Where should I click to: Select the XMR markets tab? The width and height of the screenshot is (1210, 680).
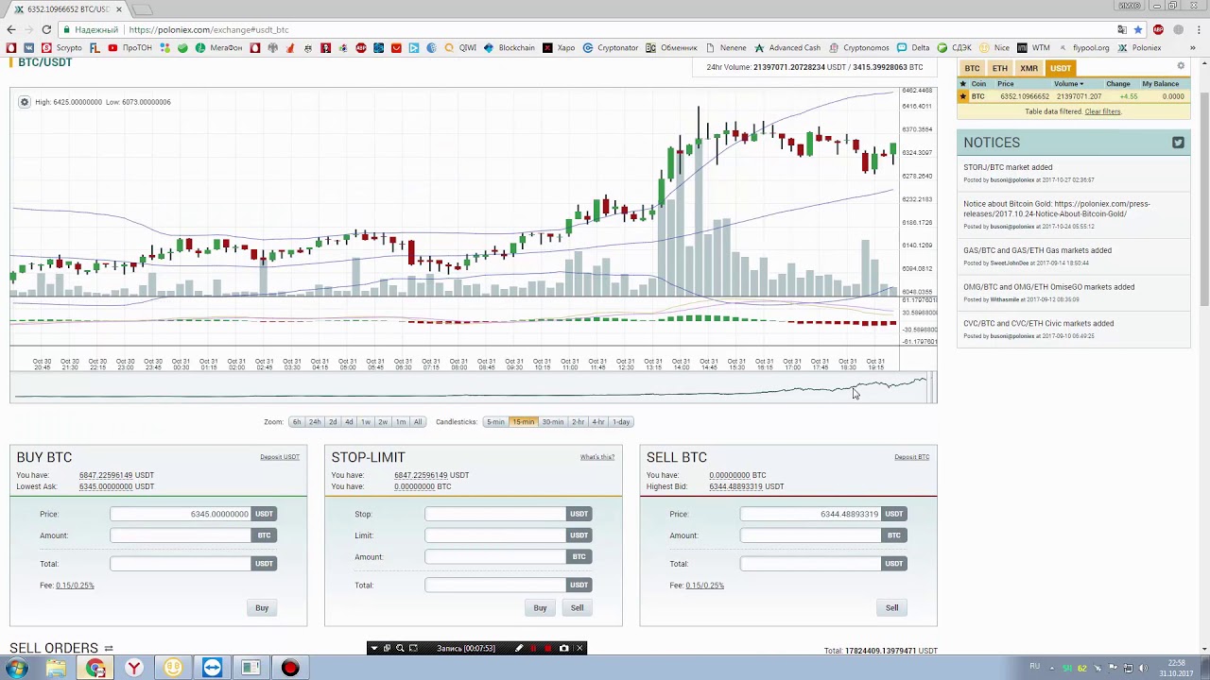click(1028, 68)
